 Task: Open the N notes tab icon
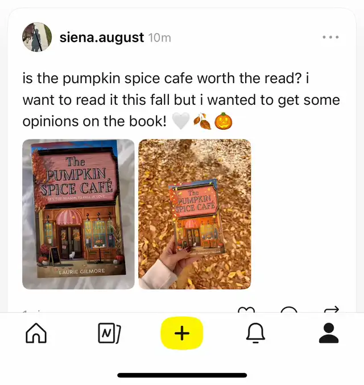coord(109,333)
